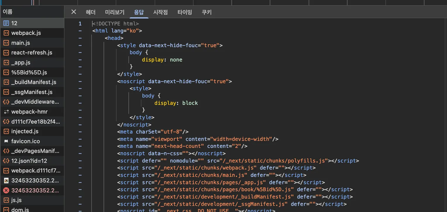Select the favicon.ico request
Viewport: 447px width, 212px height.
coord(32,141)
